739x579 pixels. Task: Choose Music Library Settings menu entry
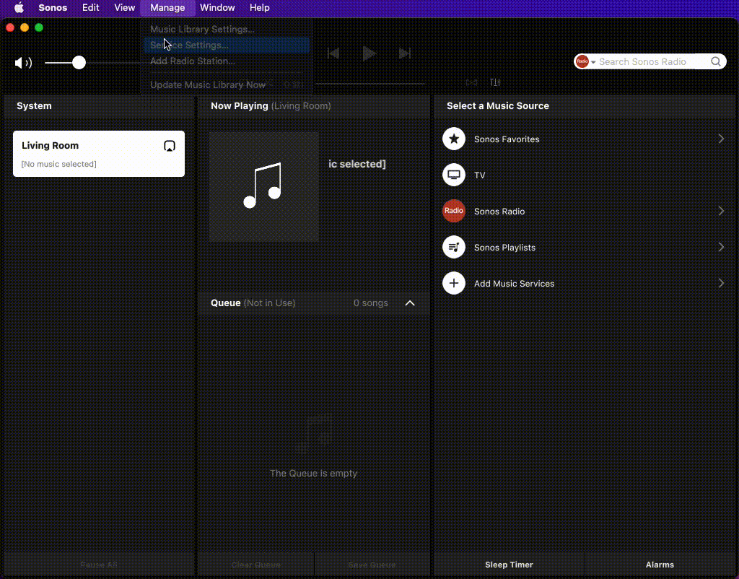(x=226, y=29)
